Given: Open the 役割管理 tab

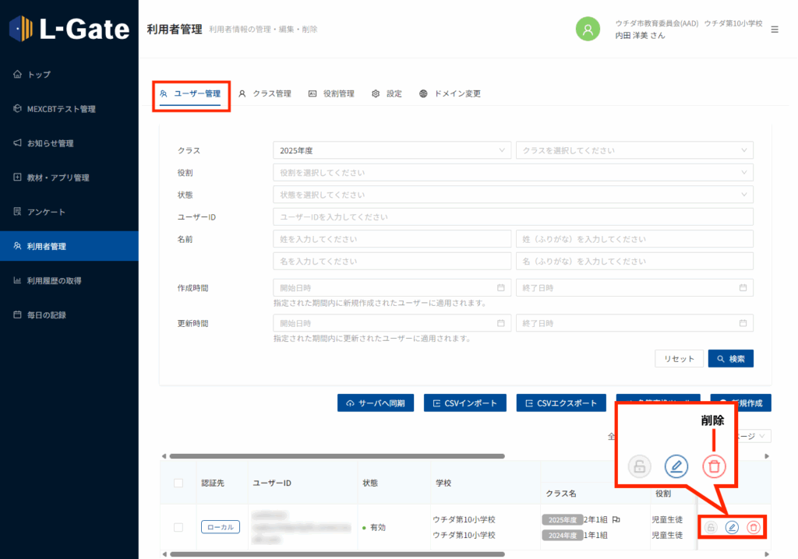Looking at the screenshot, I should point(331,93).
